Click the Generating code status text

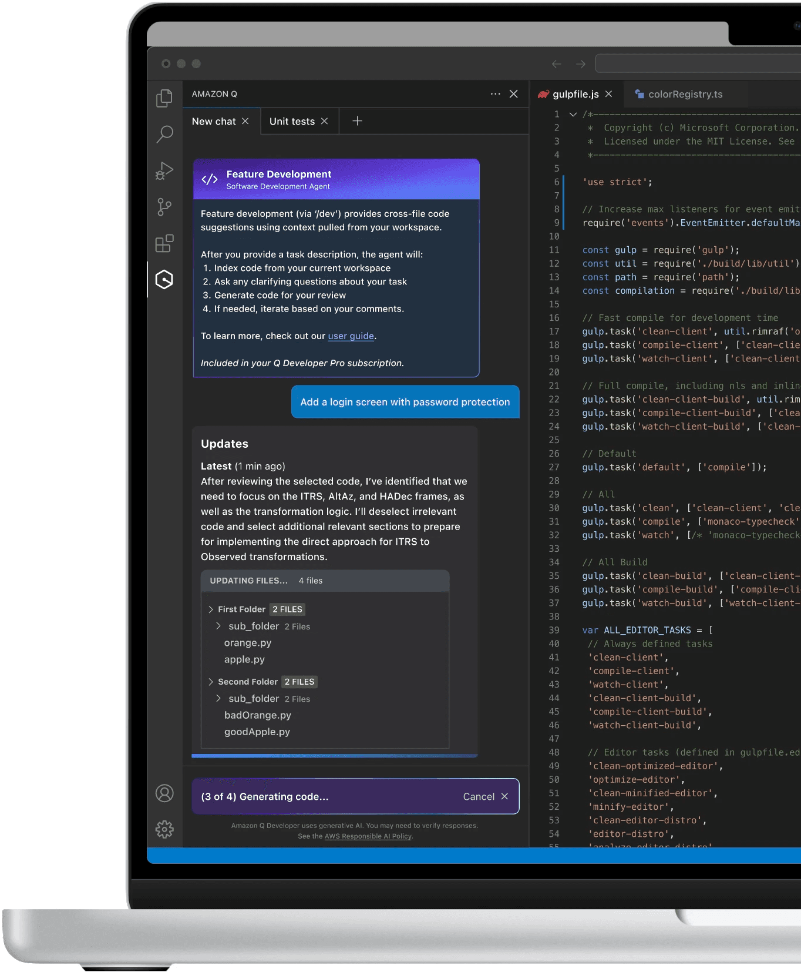(x=265, y=796)
